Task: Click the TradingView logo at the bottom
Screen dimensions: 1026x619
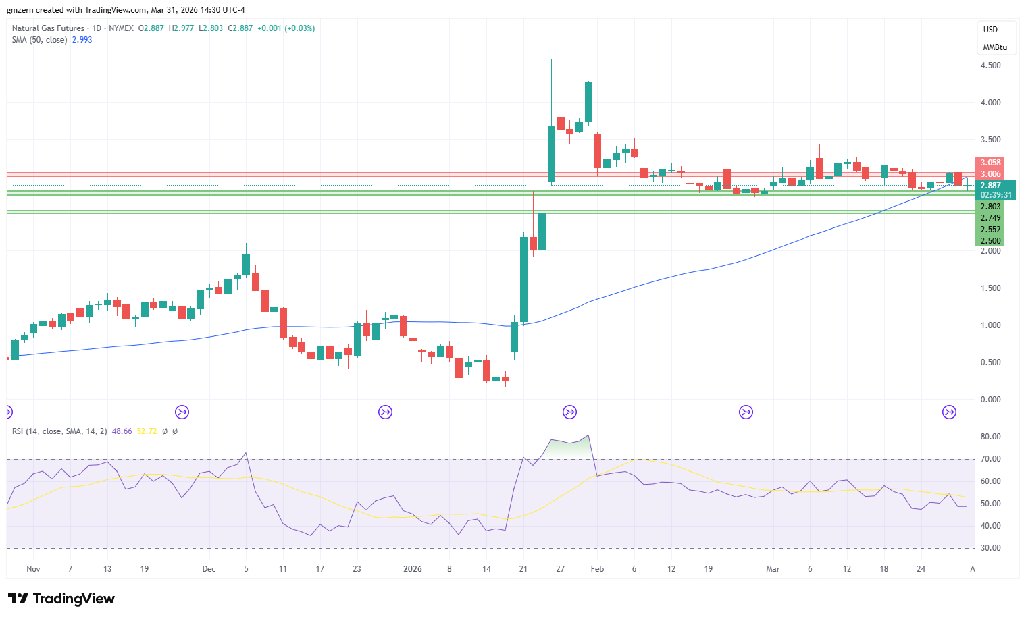Action: tap(61, 599)
